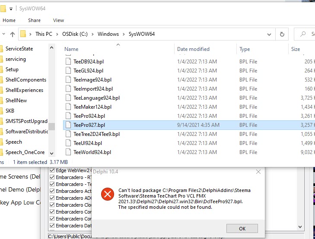Click the TeeImage924.bpl file icon
Image resolution: width=315 pixels, height=239 pixels.
click(x=68, y=79)
